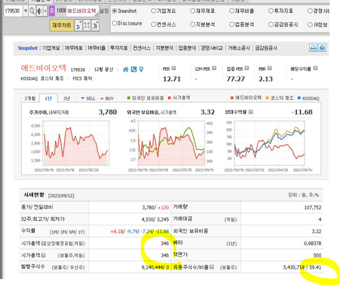The height and width of the screenshot is (285, 340).
Task: Click the green 외국인 보유비중 legend swatch
Action: (128, 98)
